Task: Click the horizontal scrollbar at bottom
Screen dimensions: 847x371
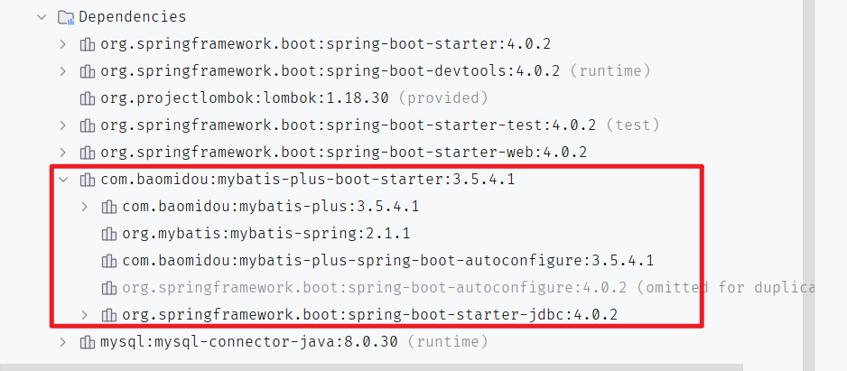Action: 372,367
